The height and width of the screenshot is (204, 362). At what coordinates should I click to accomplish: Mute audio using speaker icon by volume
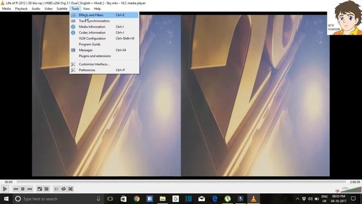click(337, 191)
